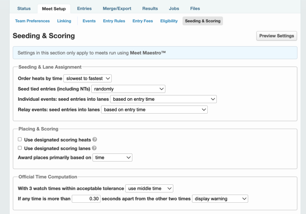Click 'seconds apart from the other two times' text
Image resolution: width=306 pixels, height=214 pixels.
pyautogui.click(x=146, y=199)
